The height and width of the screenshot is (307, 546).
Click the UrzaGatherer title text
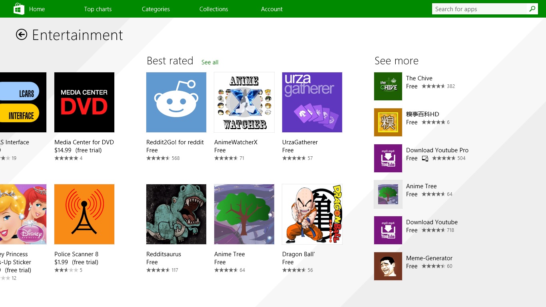(x=300, y=142)
